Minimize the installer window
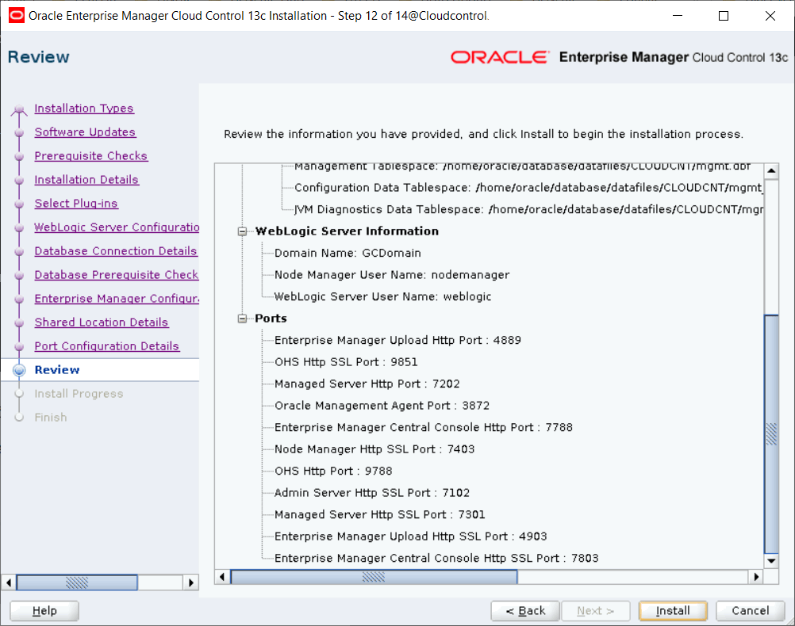This screenshot has width=795, height=626. coord(678,16)
